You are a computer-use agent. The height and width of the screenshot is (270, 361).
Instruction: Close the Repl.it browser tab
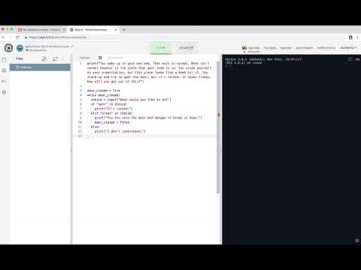tap(116, 29)
